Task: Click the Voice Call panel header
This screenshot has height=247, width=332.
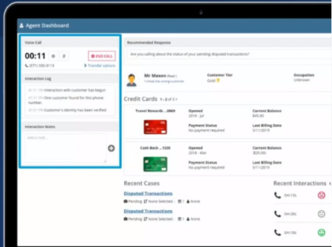Action: pos(70,42)
